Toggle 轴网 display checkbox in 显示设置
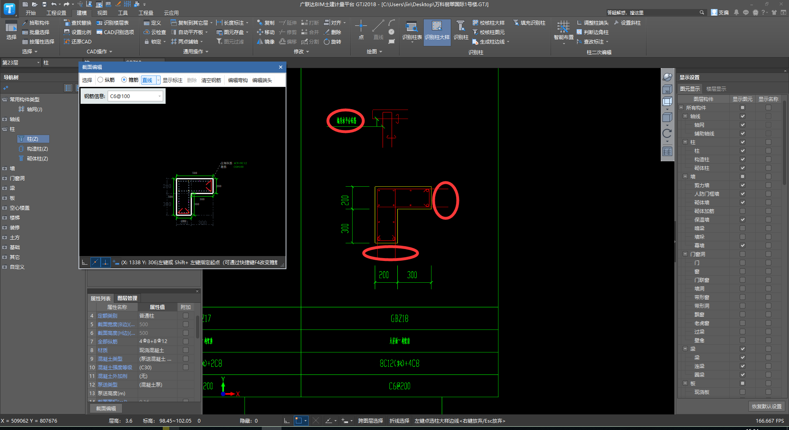Screen dimensions: 789x430 click(743, 125)
